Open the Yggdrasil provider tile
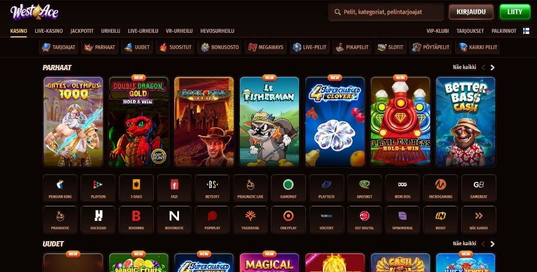The width and height of the screenshot is (537, 272). click(251, 220)
